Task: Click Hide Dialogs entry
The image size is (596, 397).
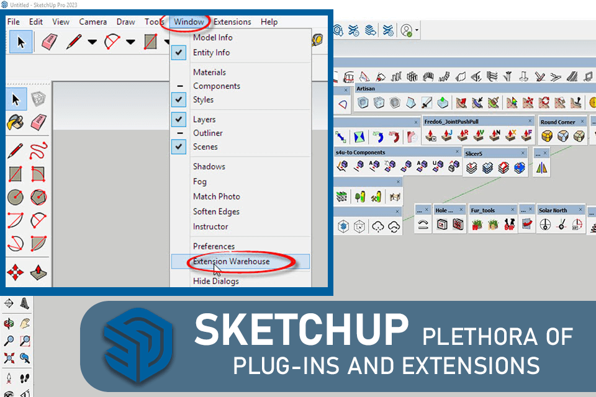Action: coord(215,281)
